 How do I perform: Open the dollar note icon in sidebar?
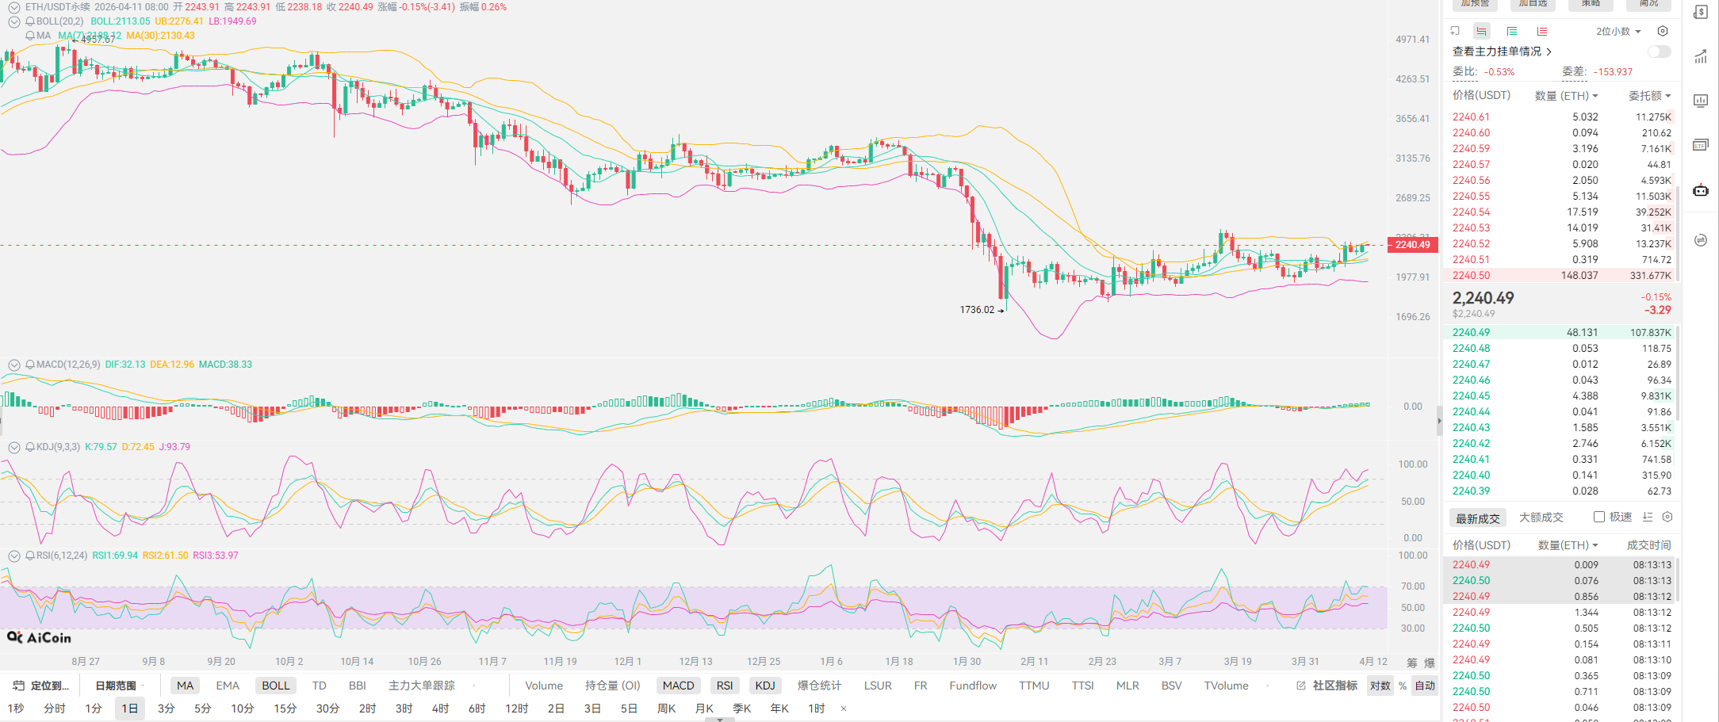tap(1701, 13)
